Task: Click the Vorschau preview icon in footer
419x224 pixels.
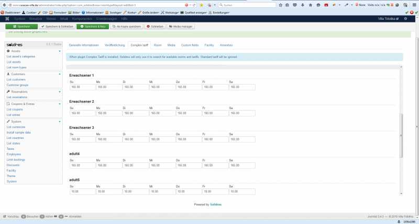Action: point(5,216)
